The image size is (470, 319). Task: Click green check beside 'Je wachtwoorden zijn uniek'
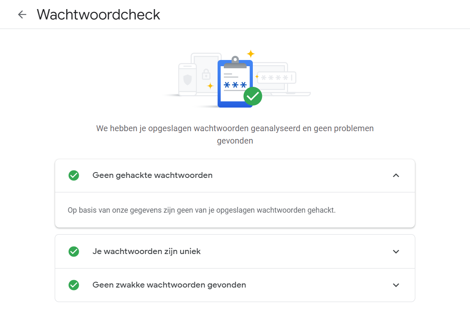tap(74, 252)
